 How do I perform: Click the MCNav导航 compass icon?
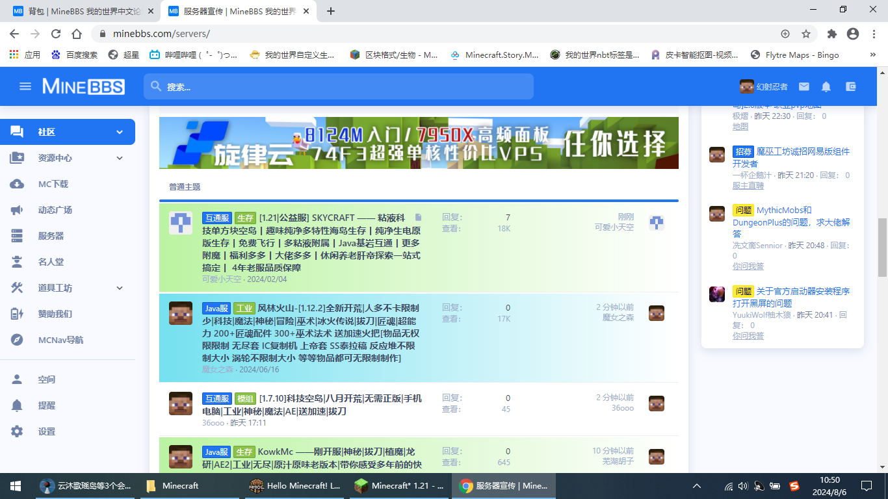[17, 340]
